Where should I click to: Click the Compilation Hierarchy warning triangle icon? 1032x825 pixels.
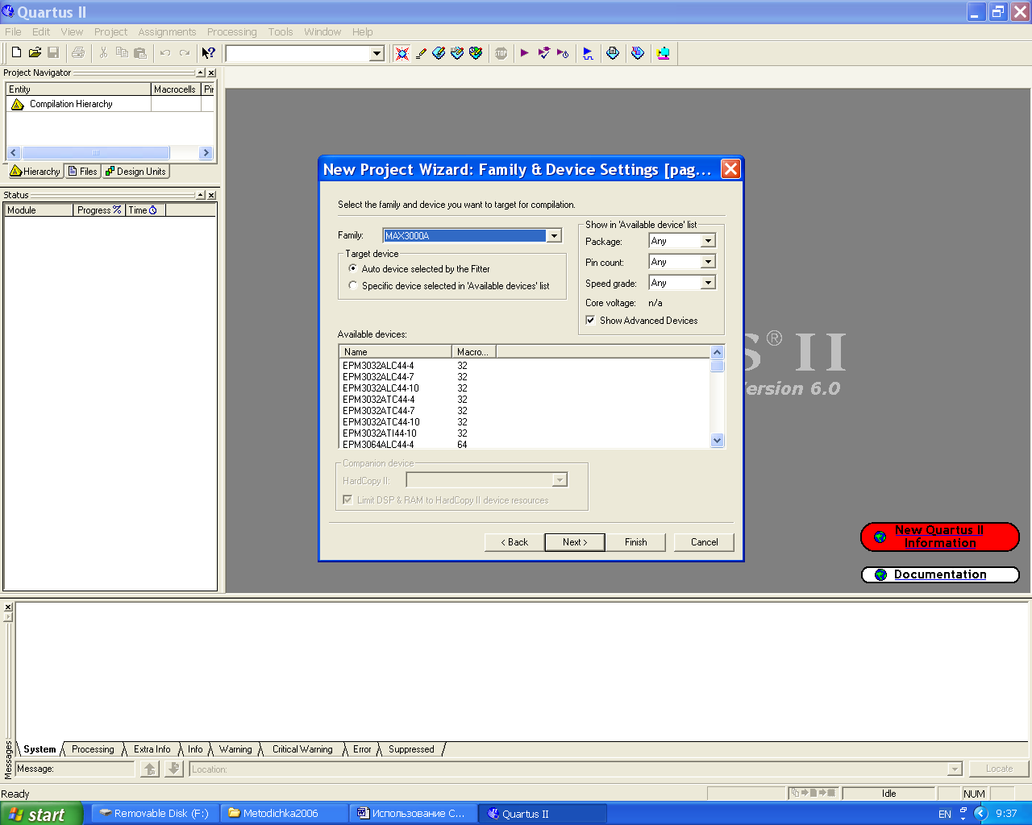point(18,104)
